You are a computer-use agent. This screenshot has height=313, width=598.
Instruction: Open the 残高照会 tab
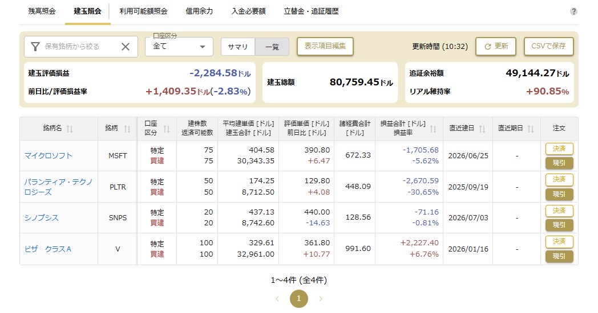tap(42, 11)
